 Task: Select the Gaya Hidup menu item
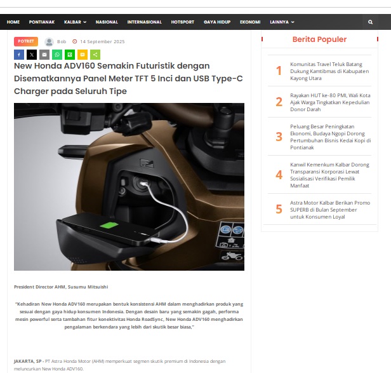coord(218,22)
